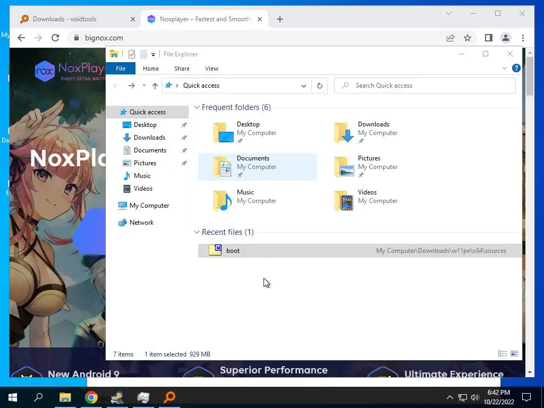Open the notification center
This screenshot has height=408, width=544.
tap(526, 397)
